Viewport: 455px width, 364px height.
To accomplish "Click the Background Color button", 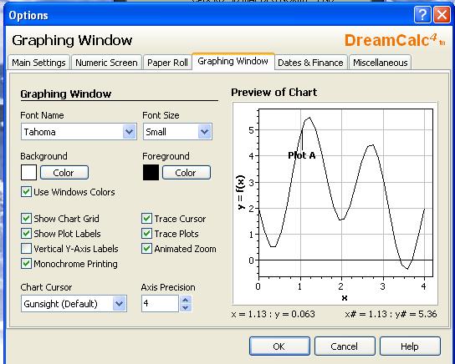I will point(64,173).
